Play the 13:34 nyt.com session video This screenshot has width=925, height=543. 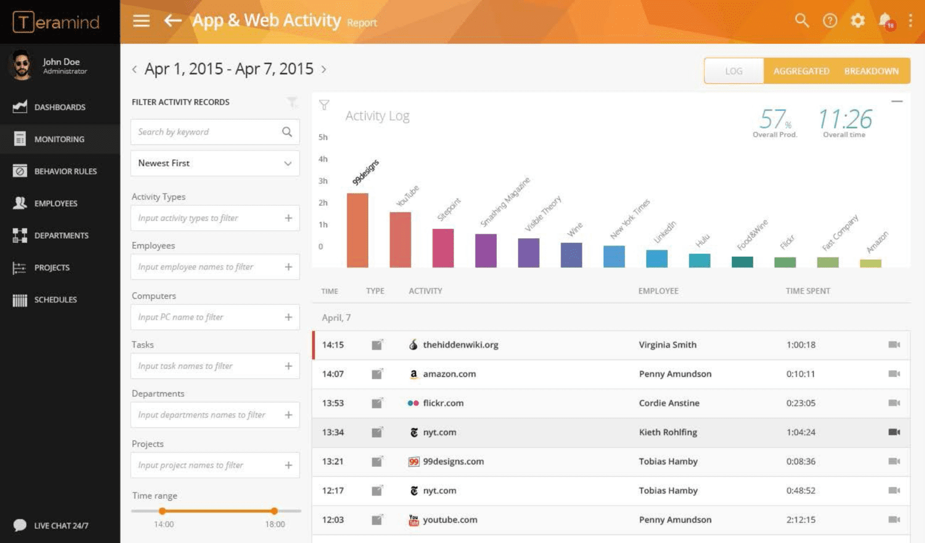tap(894, 432)
